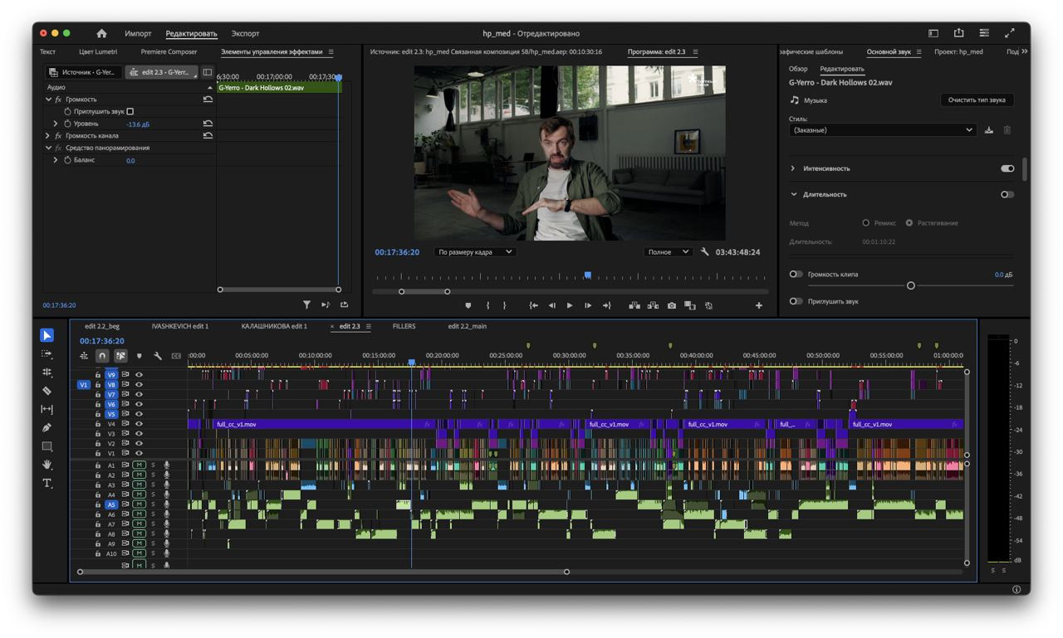
Task: Step back one frame
Action: click(x=551, y=305)
